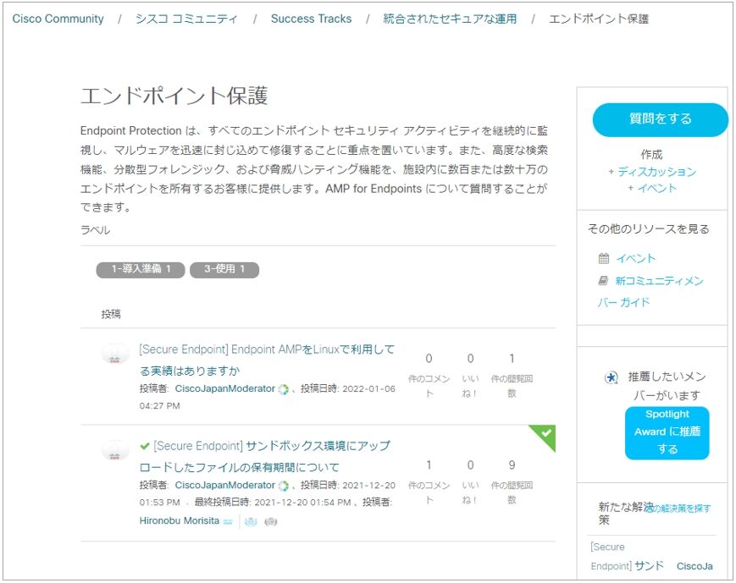
Task: Click the calendar icon beside イベント
Action: [604, 258]
